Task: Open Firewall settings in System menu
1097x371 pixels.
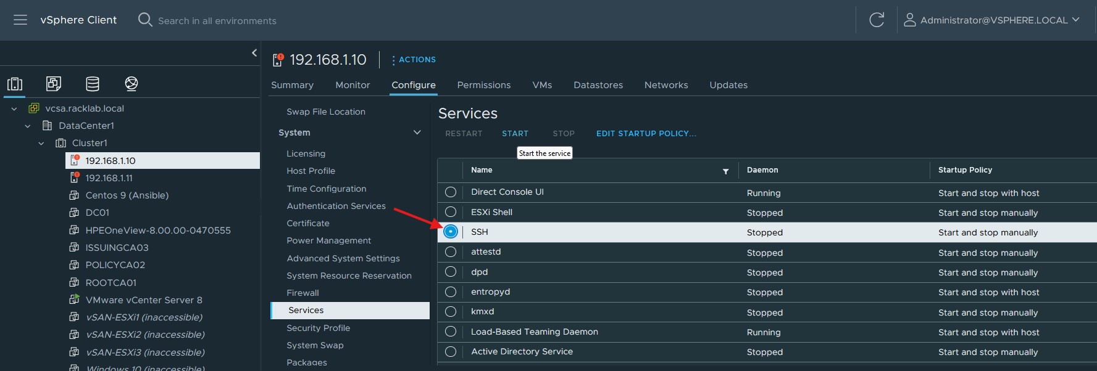Action: [302, 293]
